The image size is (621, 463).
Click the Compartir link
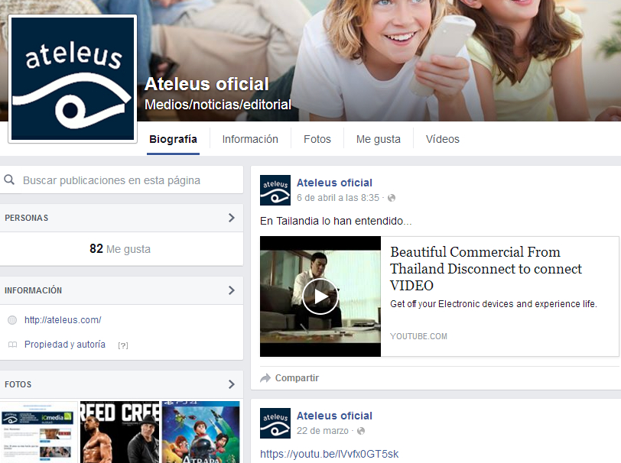coord(297,378)
